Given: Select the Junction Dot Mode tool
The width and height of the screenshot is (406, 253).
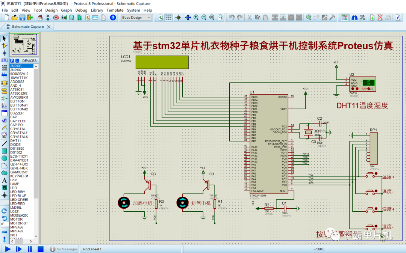Looking at the screenshot, I should click(x=4, y=53).
